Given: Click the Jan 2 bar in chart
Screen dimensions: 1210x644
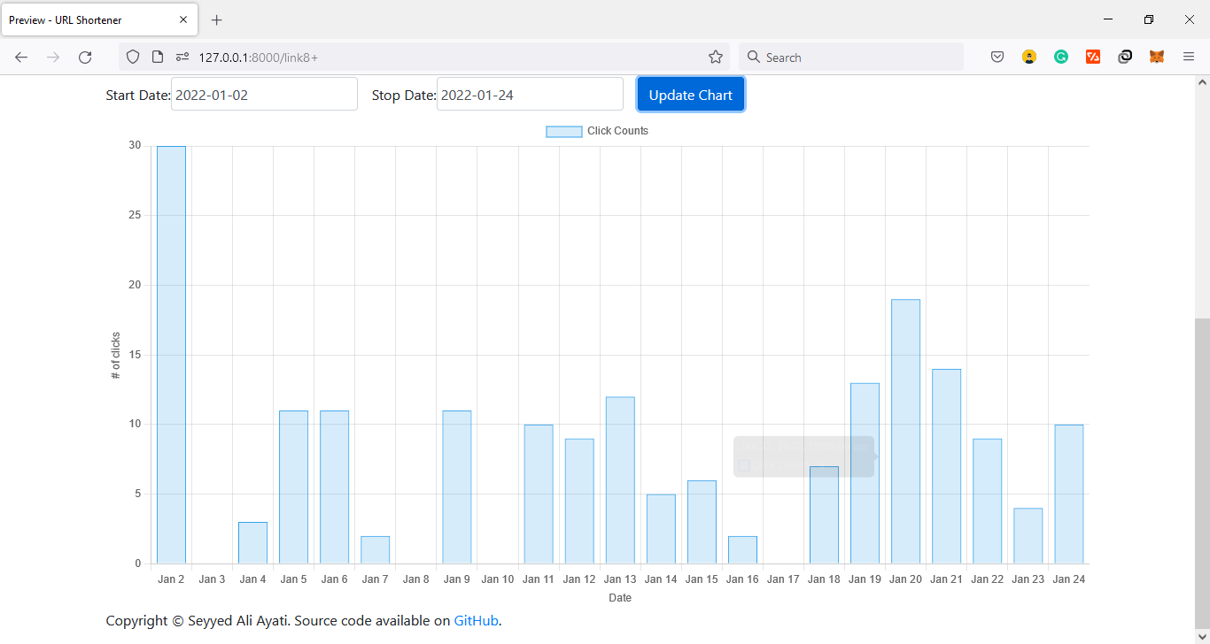Looking at the screenshot, I should click(x=171, y=355).
